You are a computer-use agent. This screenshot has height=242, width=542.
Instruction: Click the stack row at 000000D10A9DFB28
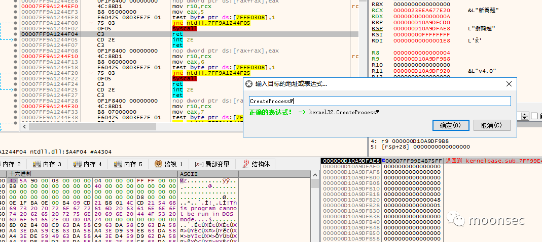(x=381, y=205)
